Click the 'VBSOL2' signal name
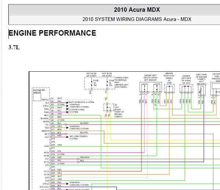The height and width of the screenshot is (190, 220). point(45,100)
